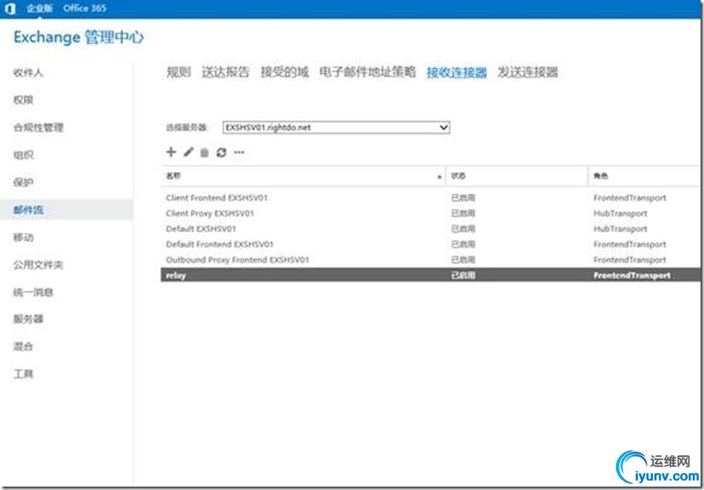This screenshot has width=704, height=490.
Task: Switch to the Office 365 tab
Action: [84, 8]
